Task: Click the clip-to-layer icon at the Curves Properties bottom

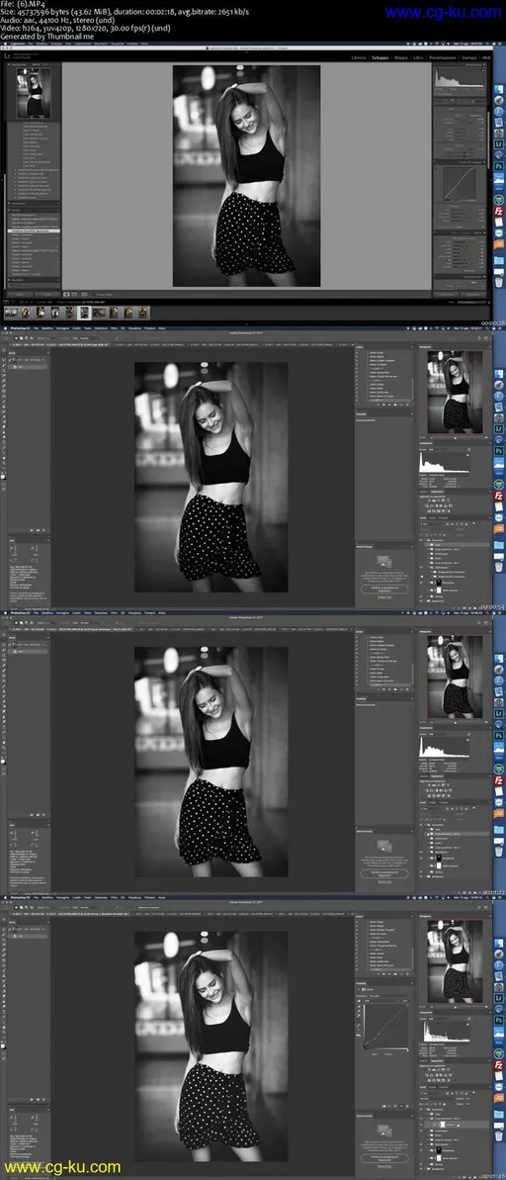Action: pyautogui.click(x=383, y=1106)
